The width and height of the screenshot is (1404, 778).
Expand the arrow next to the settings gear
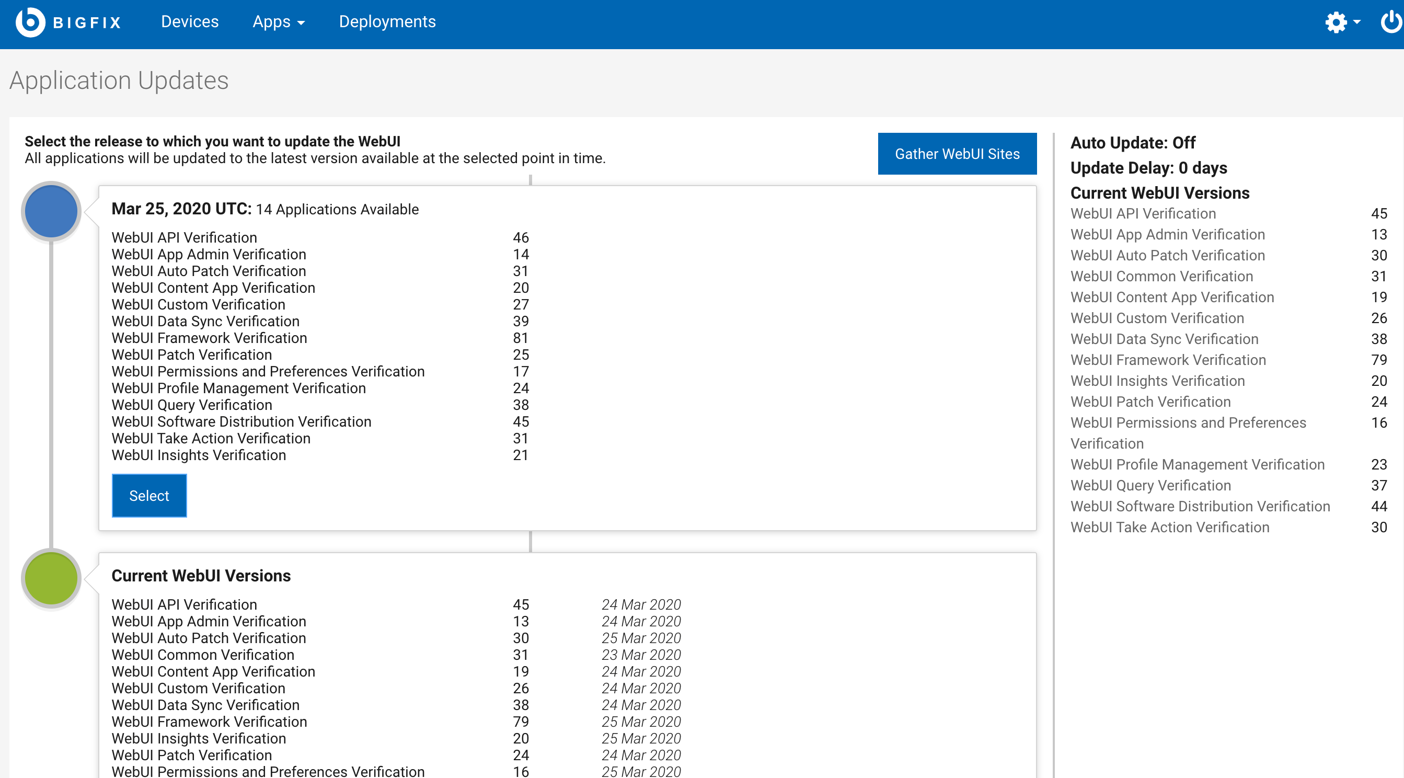(x=1356, y=23)
